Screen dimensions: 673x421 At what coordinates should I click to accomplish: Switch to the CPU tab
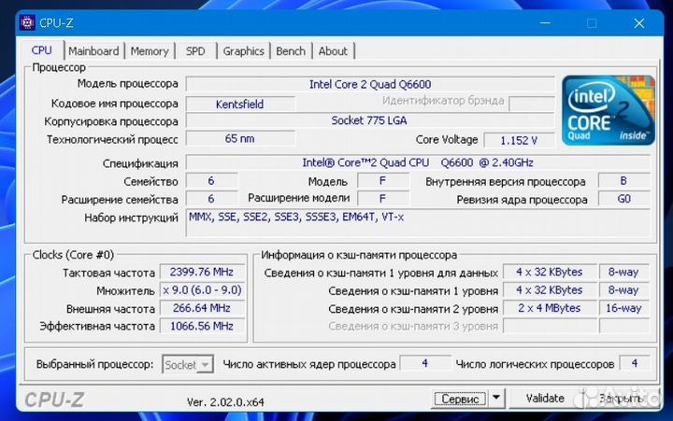pos(42,50)
